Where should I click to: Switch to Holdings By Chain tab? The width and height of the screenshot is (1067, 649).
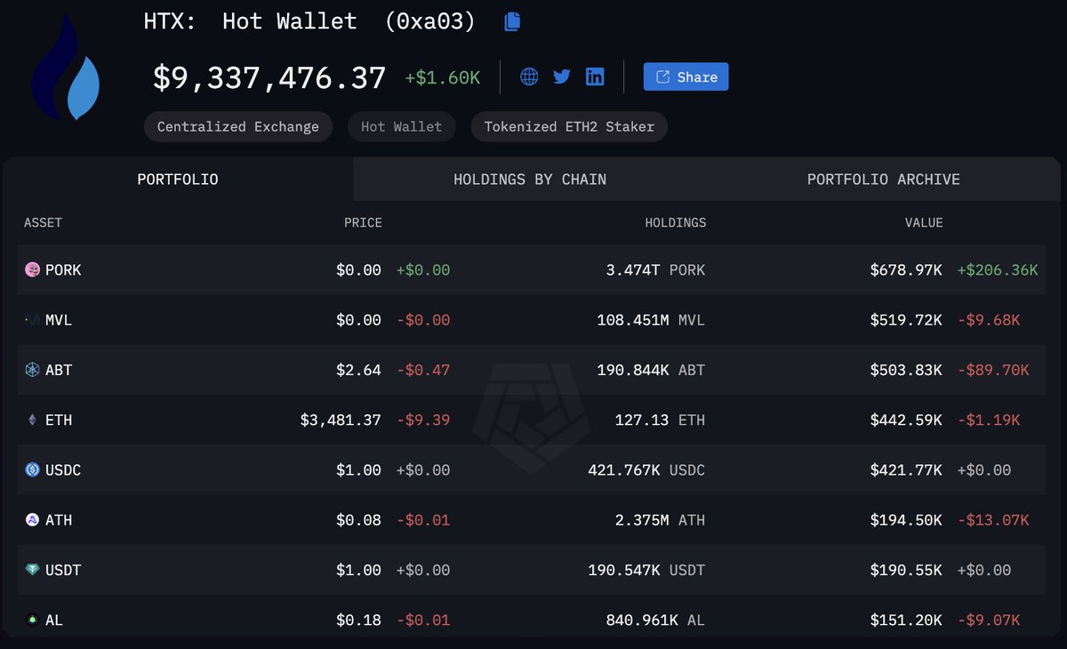pyautogui.click(x=530, y=180)
